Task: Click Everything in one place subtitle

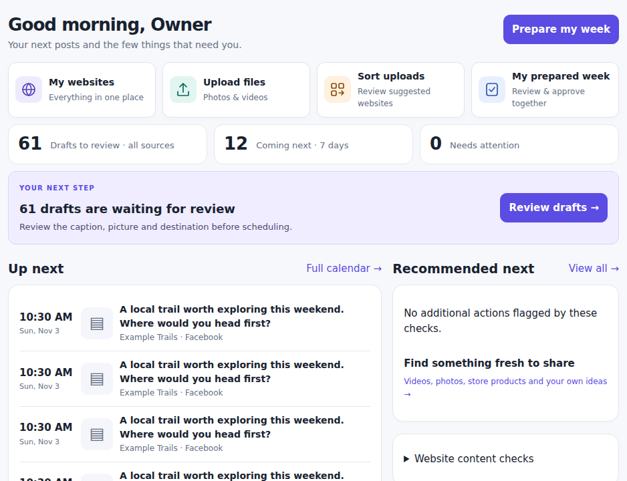Action: click(96, 98)
